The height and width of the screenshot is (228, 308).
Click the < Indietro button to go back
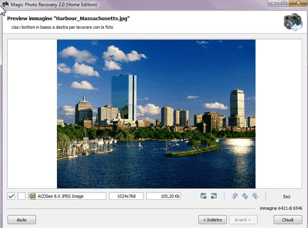coord(212,220)
